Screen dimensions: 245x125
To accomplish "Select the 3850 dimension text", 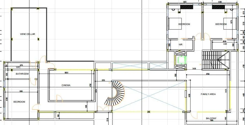I will 224,41.
